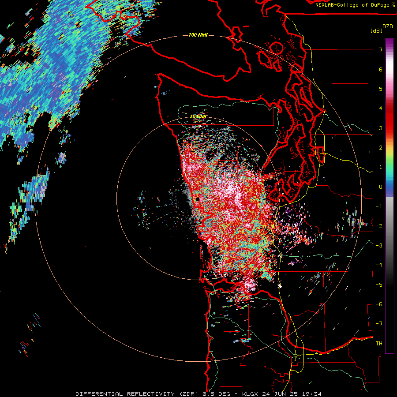Click the [dB] unit label

pyautogui.click(x=376, y=30)
